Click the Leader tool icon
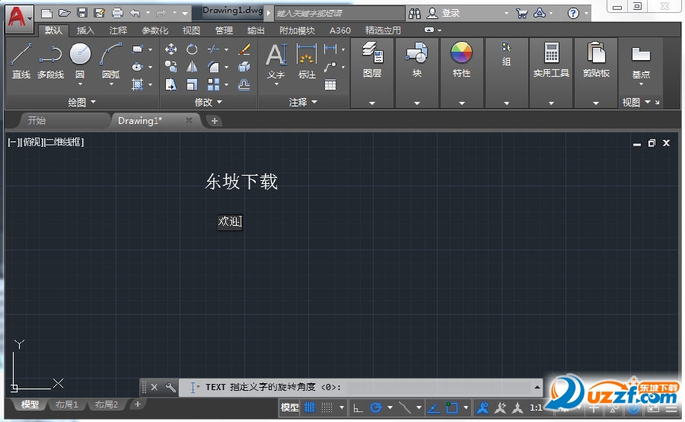 coord(330,67)
